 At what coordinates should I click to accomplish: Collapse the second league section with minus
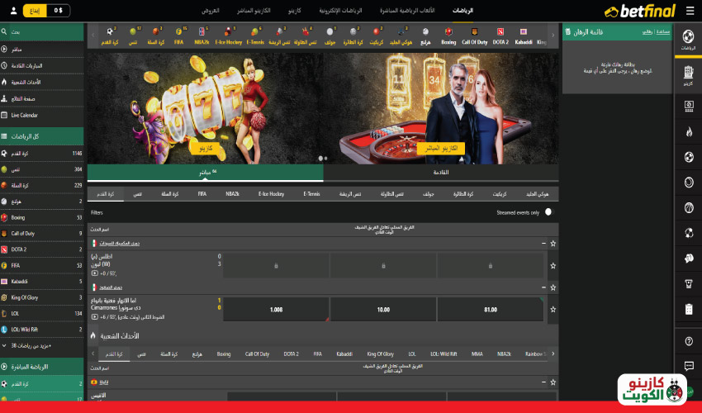point(543,286)
